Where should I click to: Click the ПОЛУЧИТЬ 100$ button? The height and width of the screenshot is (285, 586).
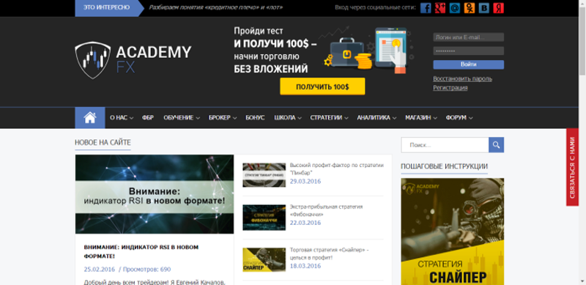(322, 86)
